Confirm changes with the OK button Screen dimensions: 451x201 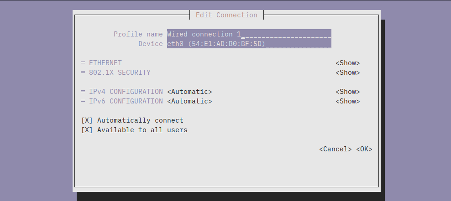coord(364,149)
